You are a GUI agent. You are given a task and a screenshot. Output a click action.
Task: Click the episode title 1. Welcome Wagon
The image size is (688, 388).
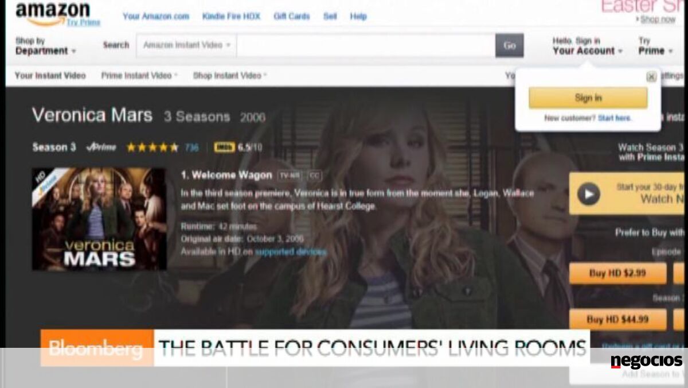(226, 175)
